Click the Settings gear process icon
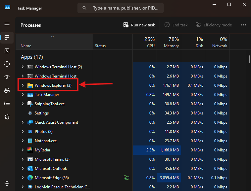This screenshot has height=191, width=251. [x=30, y=113]
